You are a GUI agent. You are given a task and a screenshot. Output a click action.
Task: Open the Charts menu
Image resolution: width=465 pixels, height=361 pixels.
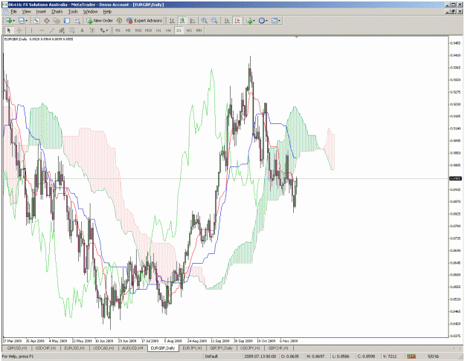(x=57, y=12)
